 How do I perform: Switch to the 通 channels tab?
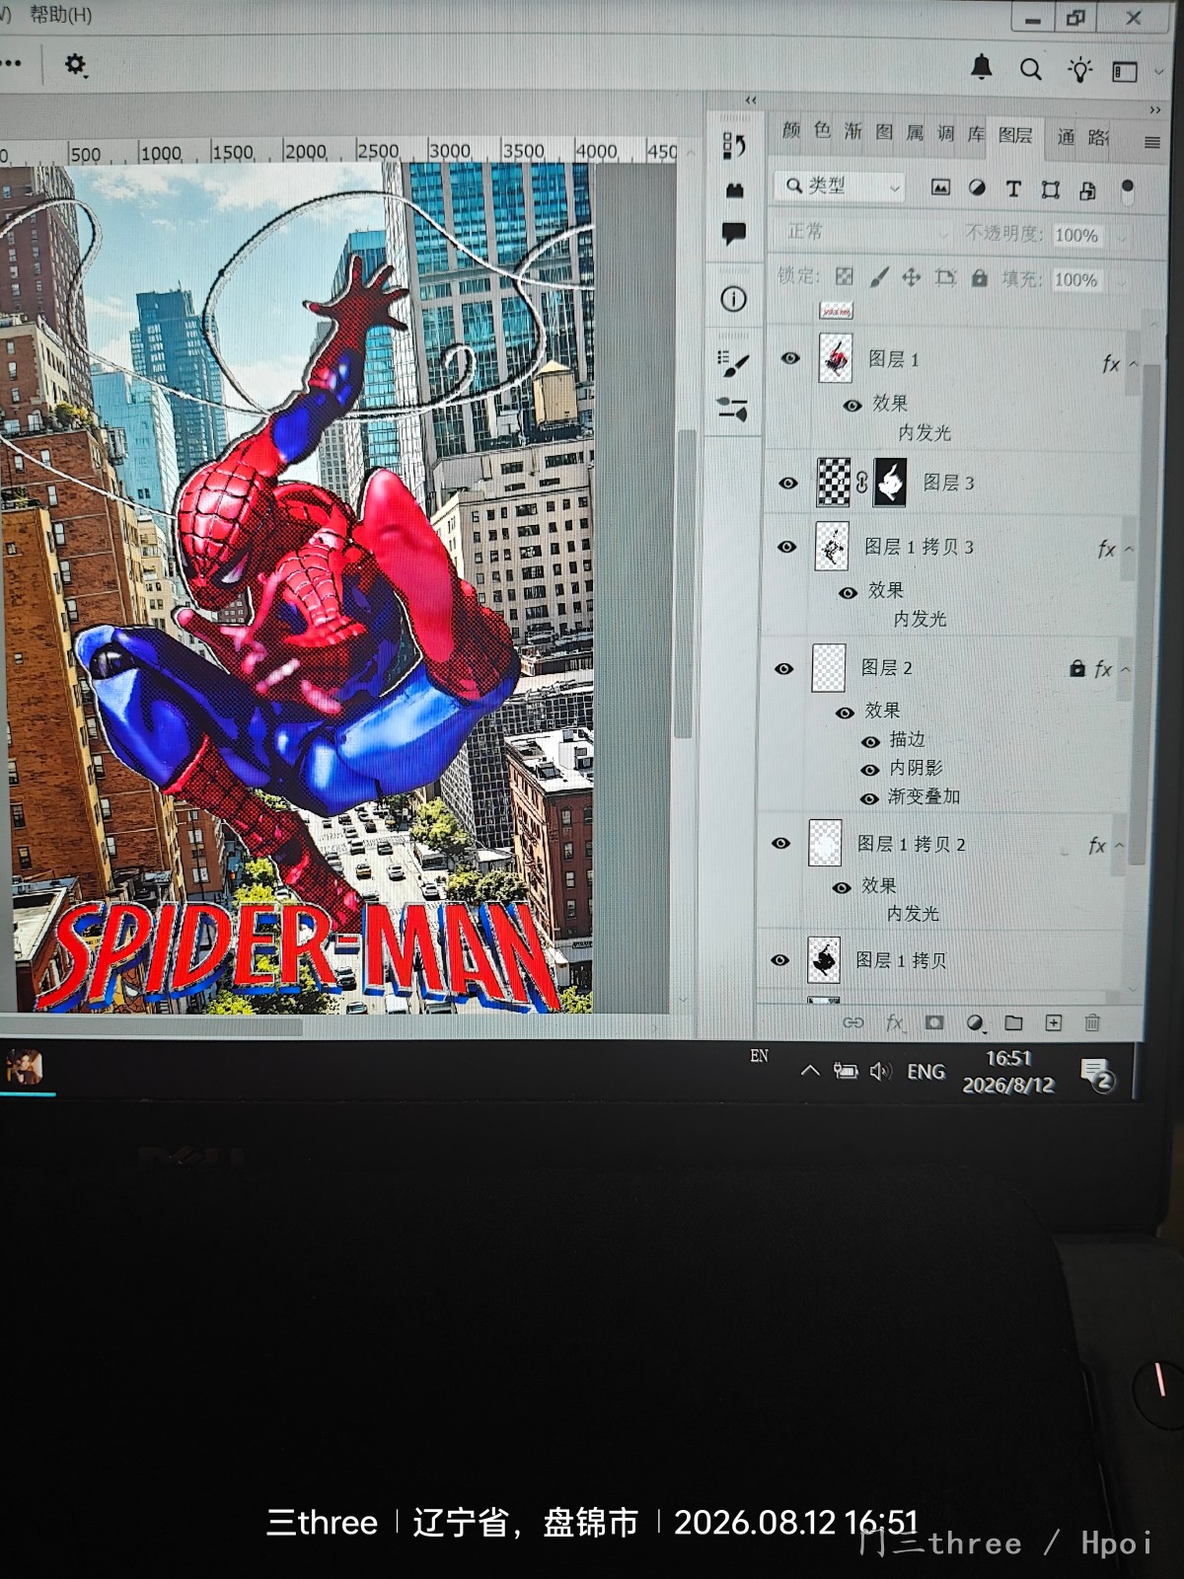click(x=1066, y=136)
